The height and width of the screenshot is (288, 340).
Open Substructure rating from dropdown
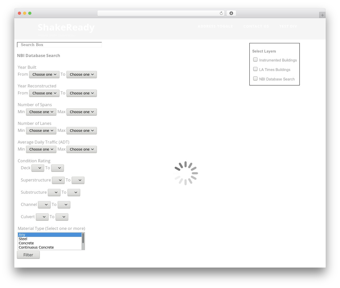point(54,192)
